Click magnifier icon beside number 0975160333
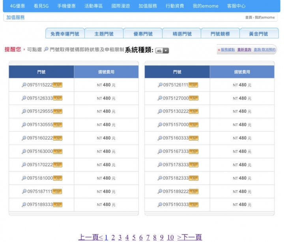 160,138
